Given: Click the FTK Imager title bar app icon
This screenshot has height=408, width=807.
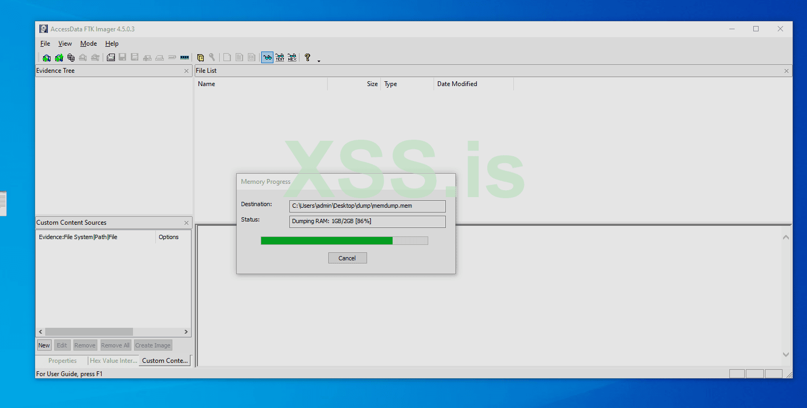Looking at the screenshot, I should tap(44, 29).
